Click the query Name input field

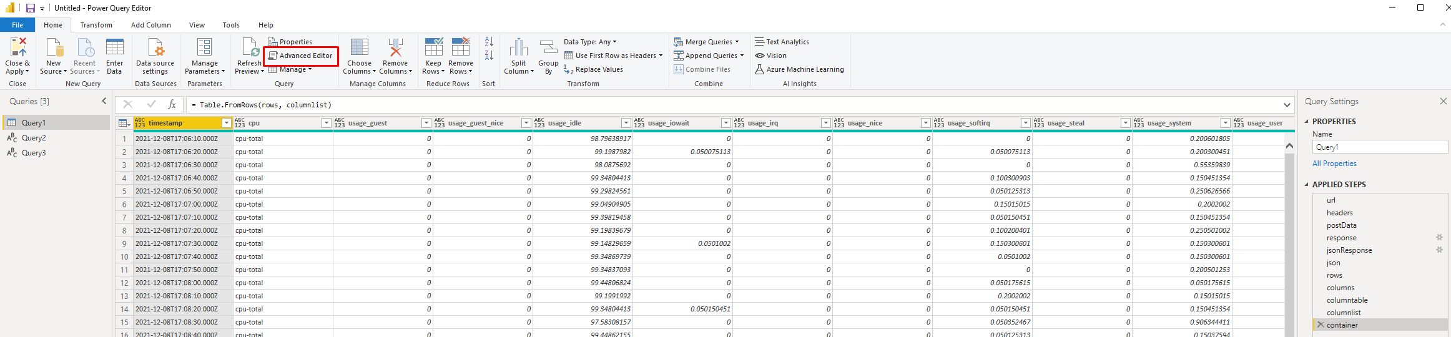tap(1379, 147)
